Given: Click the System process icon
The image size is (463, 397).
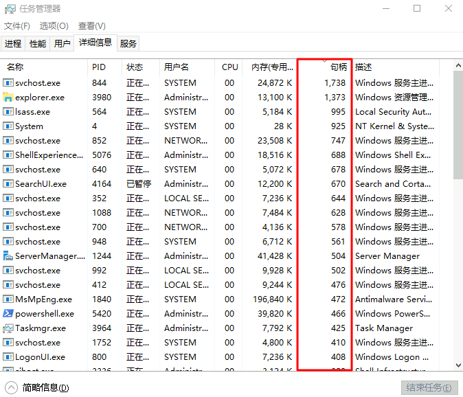Looking at the screenshot, I should pos(8,126).
